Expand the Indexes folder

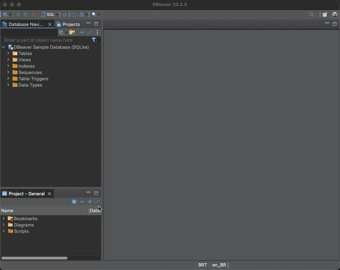(8, 66)
